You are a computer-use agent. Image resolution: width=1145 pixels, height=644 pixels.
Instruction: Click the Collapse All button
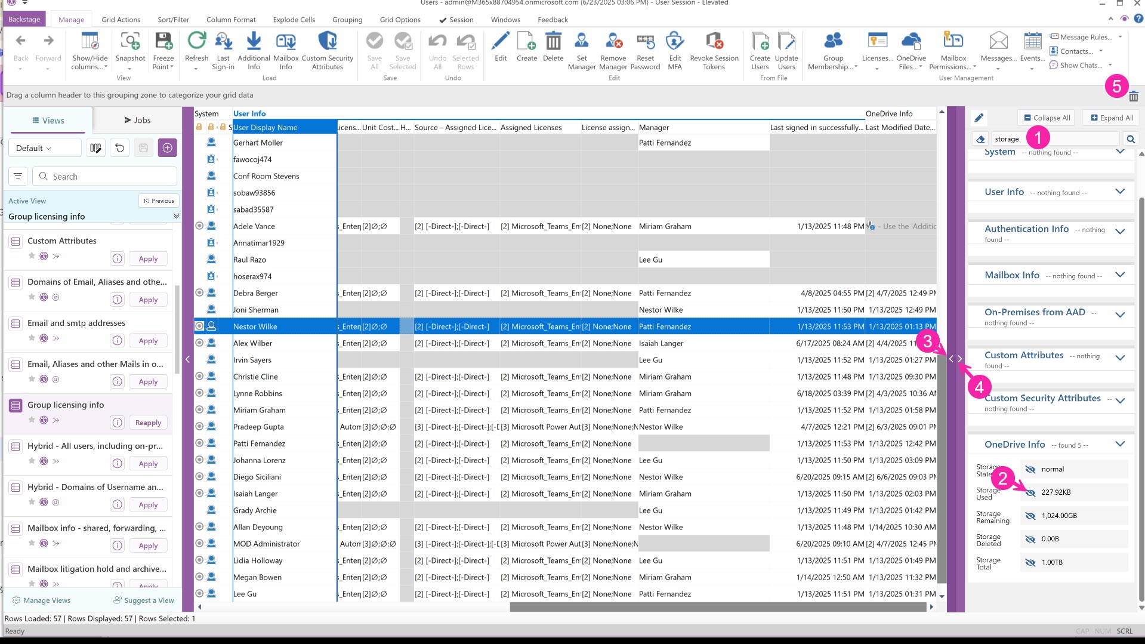1047,118
